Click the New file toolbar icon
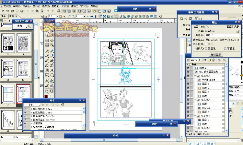Viewport: 243px width, 145px height. (x=3, y=11)
